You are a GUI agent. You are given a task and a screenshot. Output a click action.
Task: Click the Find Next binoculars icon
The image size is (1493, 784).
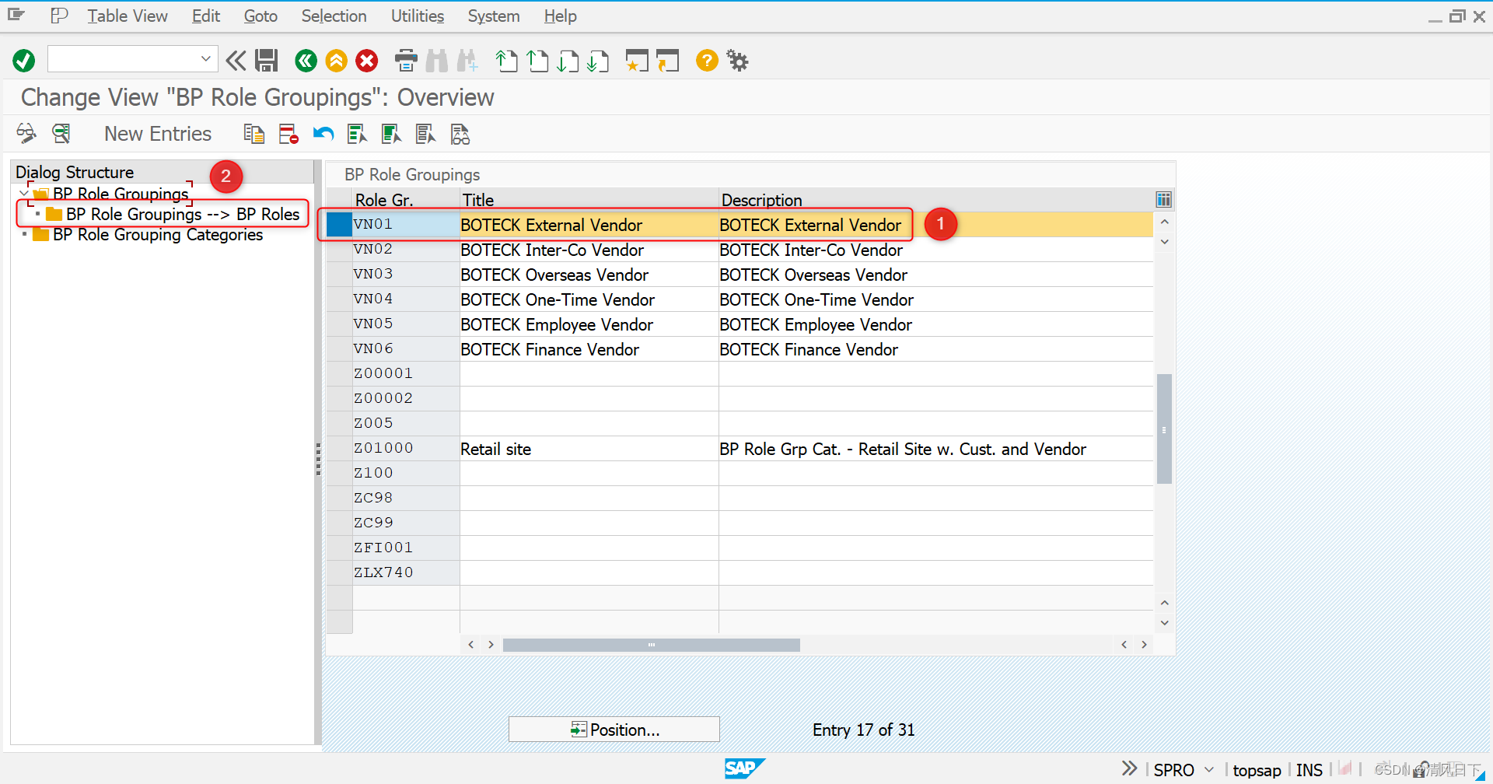click(468, 61)
